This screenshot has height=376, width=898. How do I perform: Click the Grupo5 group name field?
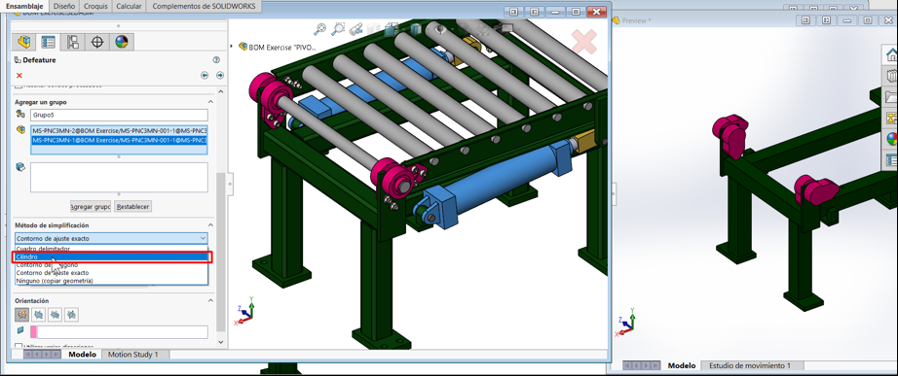pyautogui.click(x=119, y=115)
